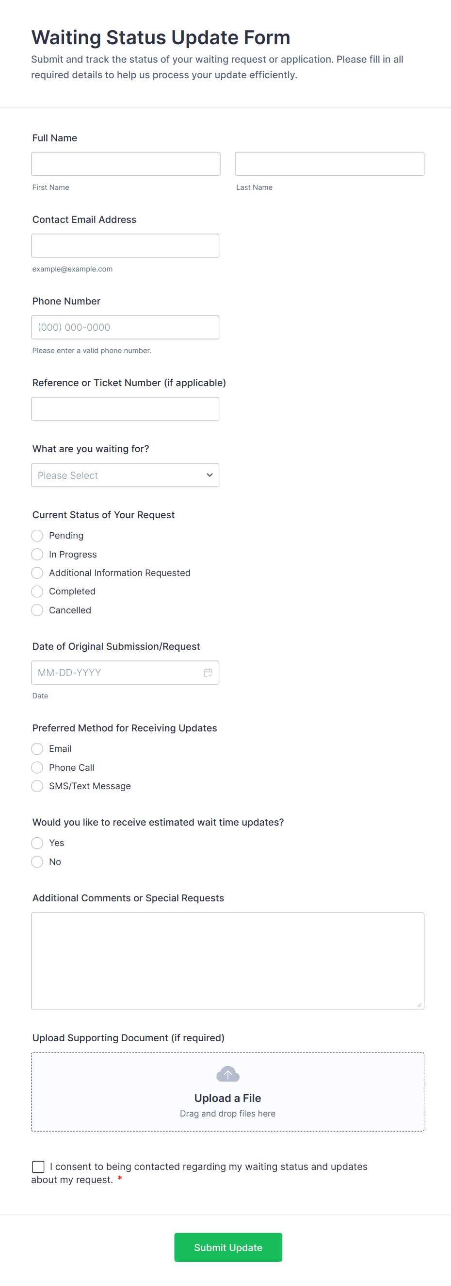The height and width of the screenshot is (1286, 451).
Task: Click the Upload a File area
Action: pos(227,1092)
